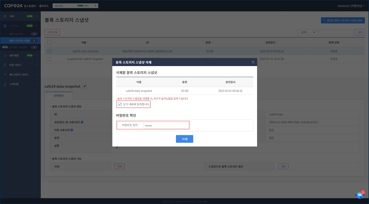Click the help icon next to 이달 사용시간

(72, 130)
